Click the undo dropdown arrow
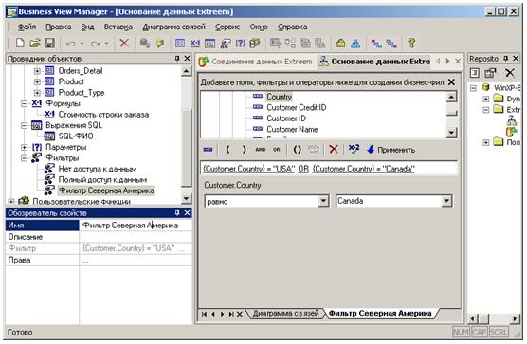Screen dimensions: 527x344 (82, 44)
